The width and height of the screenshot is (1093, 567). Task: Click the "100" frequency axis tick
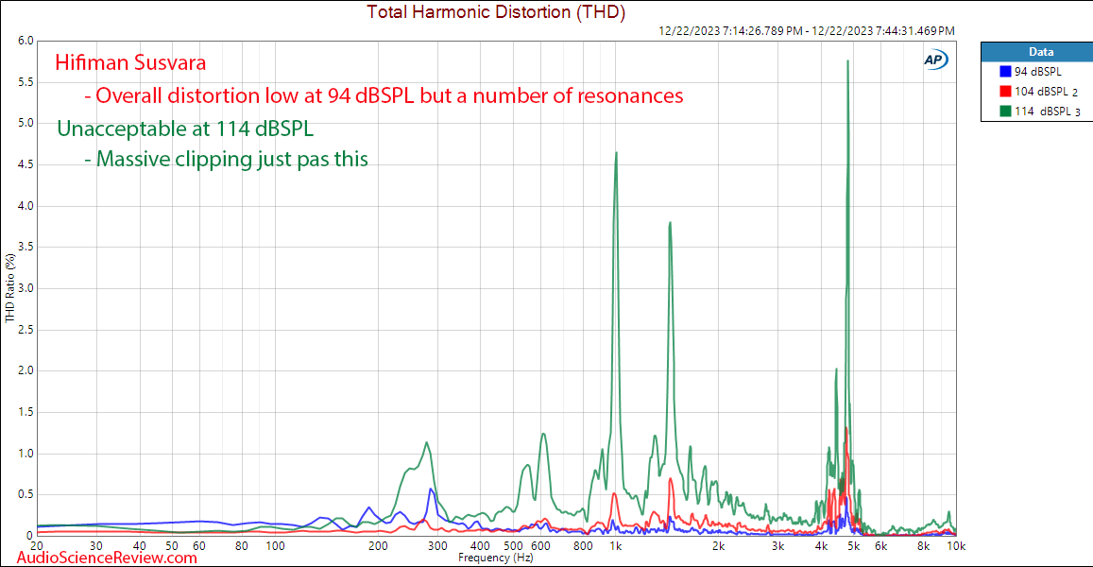click(x=275, y=546)
